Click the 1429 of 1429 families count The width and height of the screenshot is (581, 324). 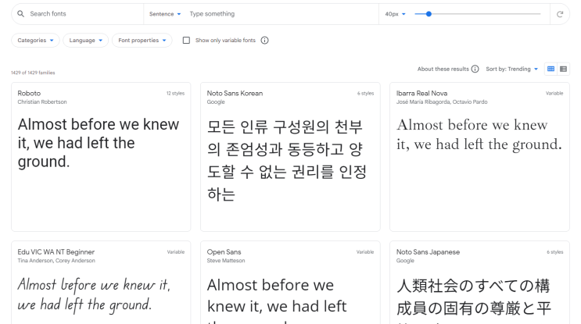[x=33, y=73]
